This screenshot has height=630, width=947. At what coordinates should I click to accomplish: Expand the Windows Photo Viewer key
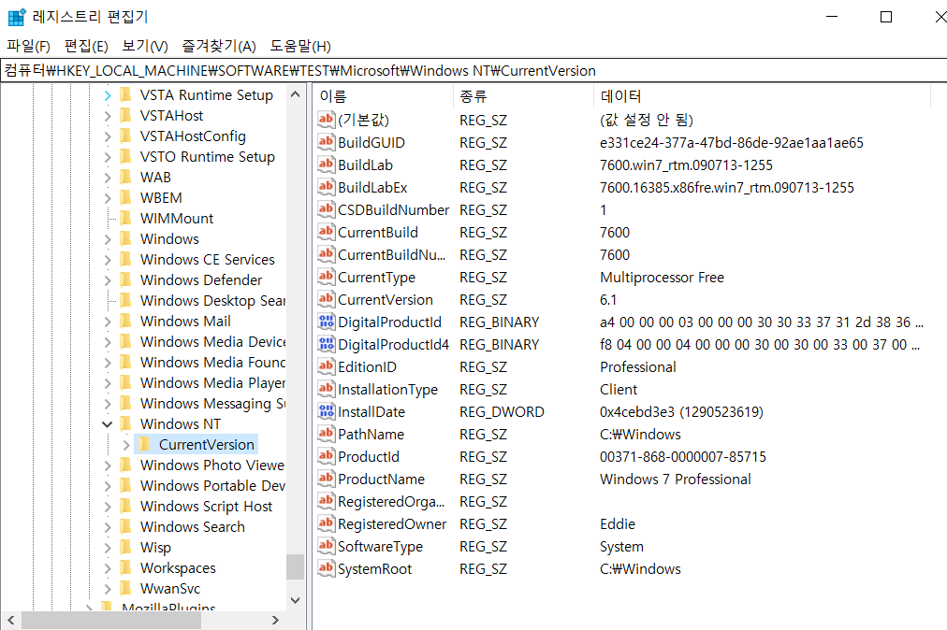click(108, 465)
